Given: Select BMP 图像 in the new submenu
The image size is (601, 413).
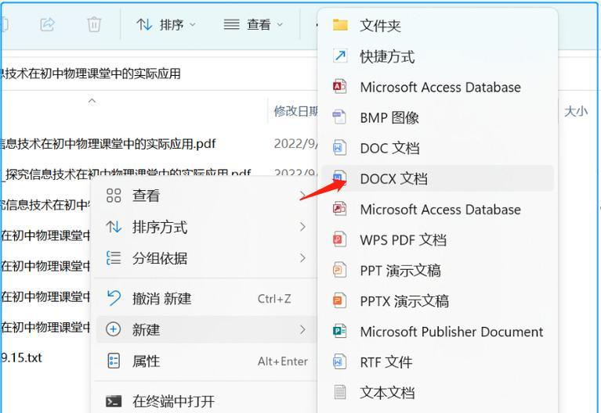Looking at the screenshot, I should coord(437,117).
